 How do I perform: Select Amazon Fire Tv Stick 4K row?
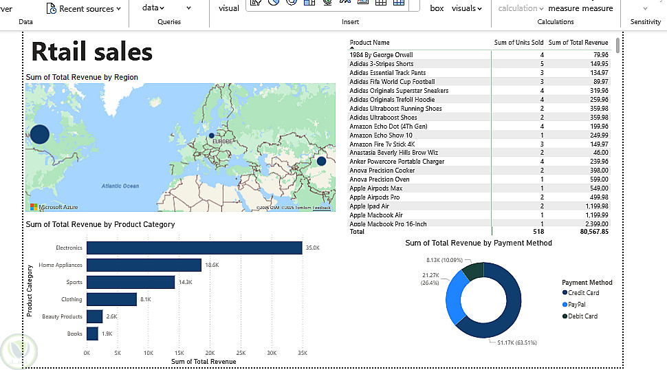tap(479, 144)
